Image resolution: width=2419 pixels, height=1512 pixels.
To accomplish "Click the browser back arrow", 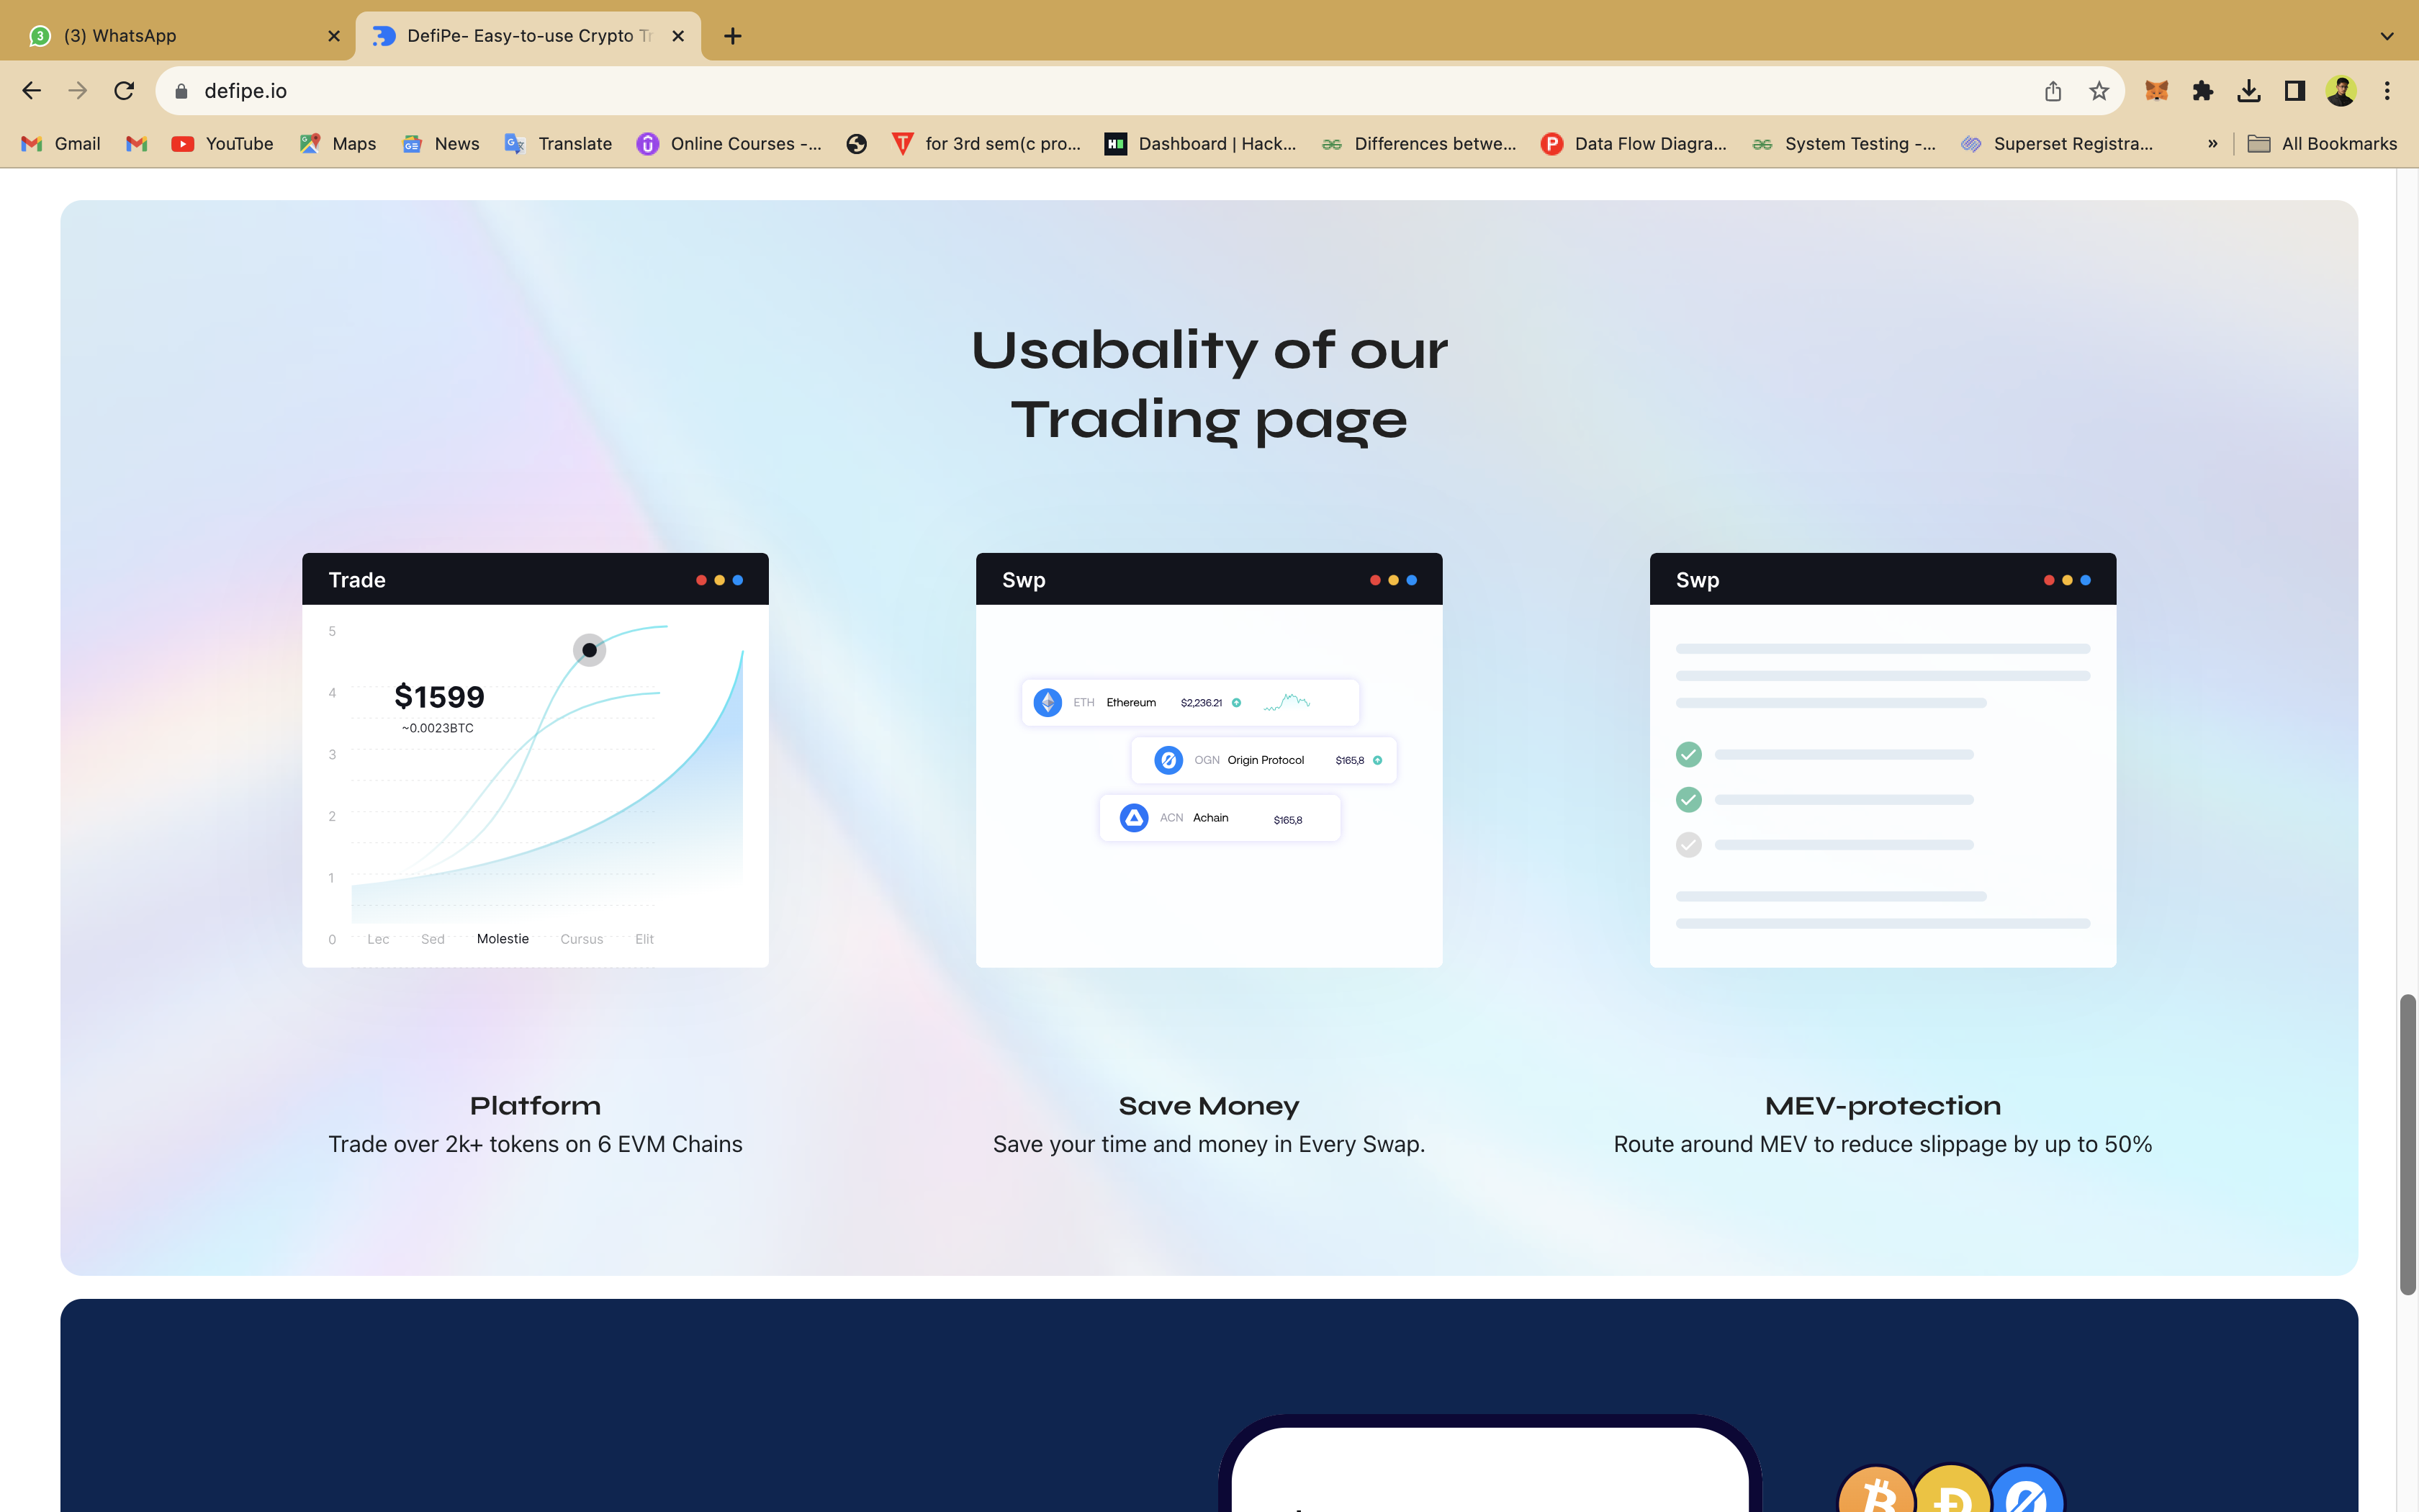I will pos(31,91).
